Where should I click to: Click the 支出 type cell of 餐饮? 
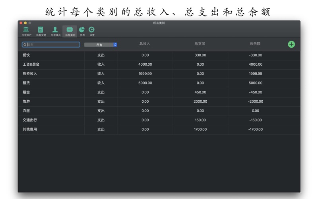tap(101, 55)
